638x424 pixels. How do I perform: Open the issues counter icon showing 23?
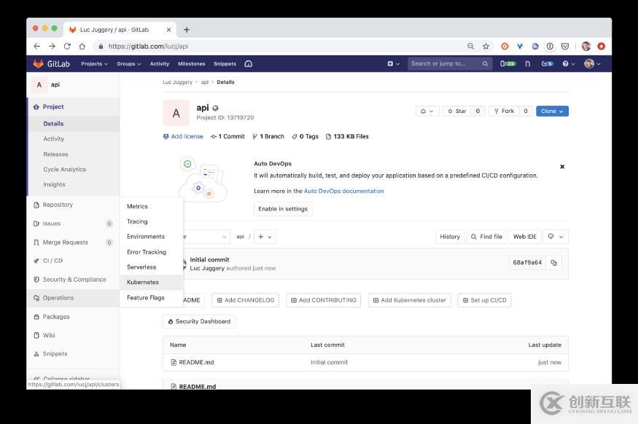(507, 64)
